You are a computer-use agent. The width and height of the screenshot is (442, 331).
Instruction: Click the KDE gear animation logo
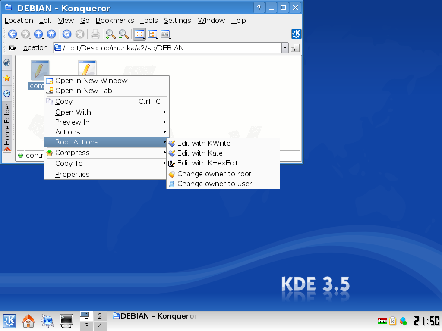(x=296, y=34)
